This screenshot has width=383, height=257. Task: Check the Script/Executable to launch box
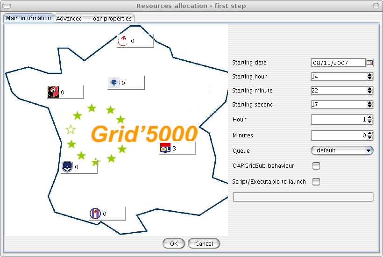click(x=316, y=182)
